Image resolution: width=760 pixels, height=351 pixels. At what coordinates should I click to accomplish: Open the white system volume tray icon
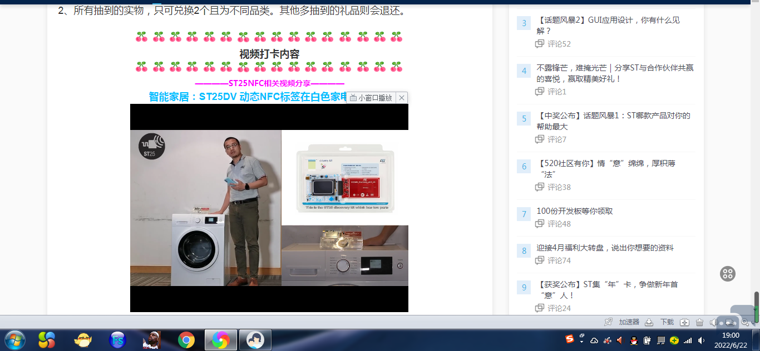tap(701, 340)
